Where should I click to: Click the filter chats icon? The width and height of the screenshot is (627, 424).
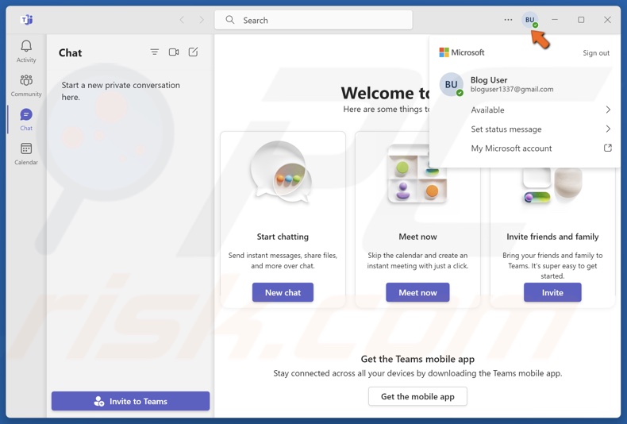pos(155,52)
